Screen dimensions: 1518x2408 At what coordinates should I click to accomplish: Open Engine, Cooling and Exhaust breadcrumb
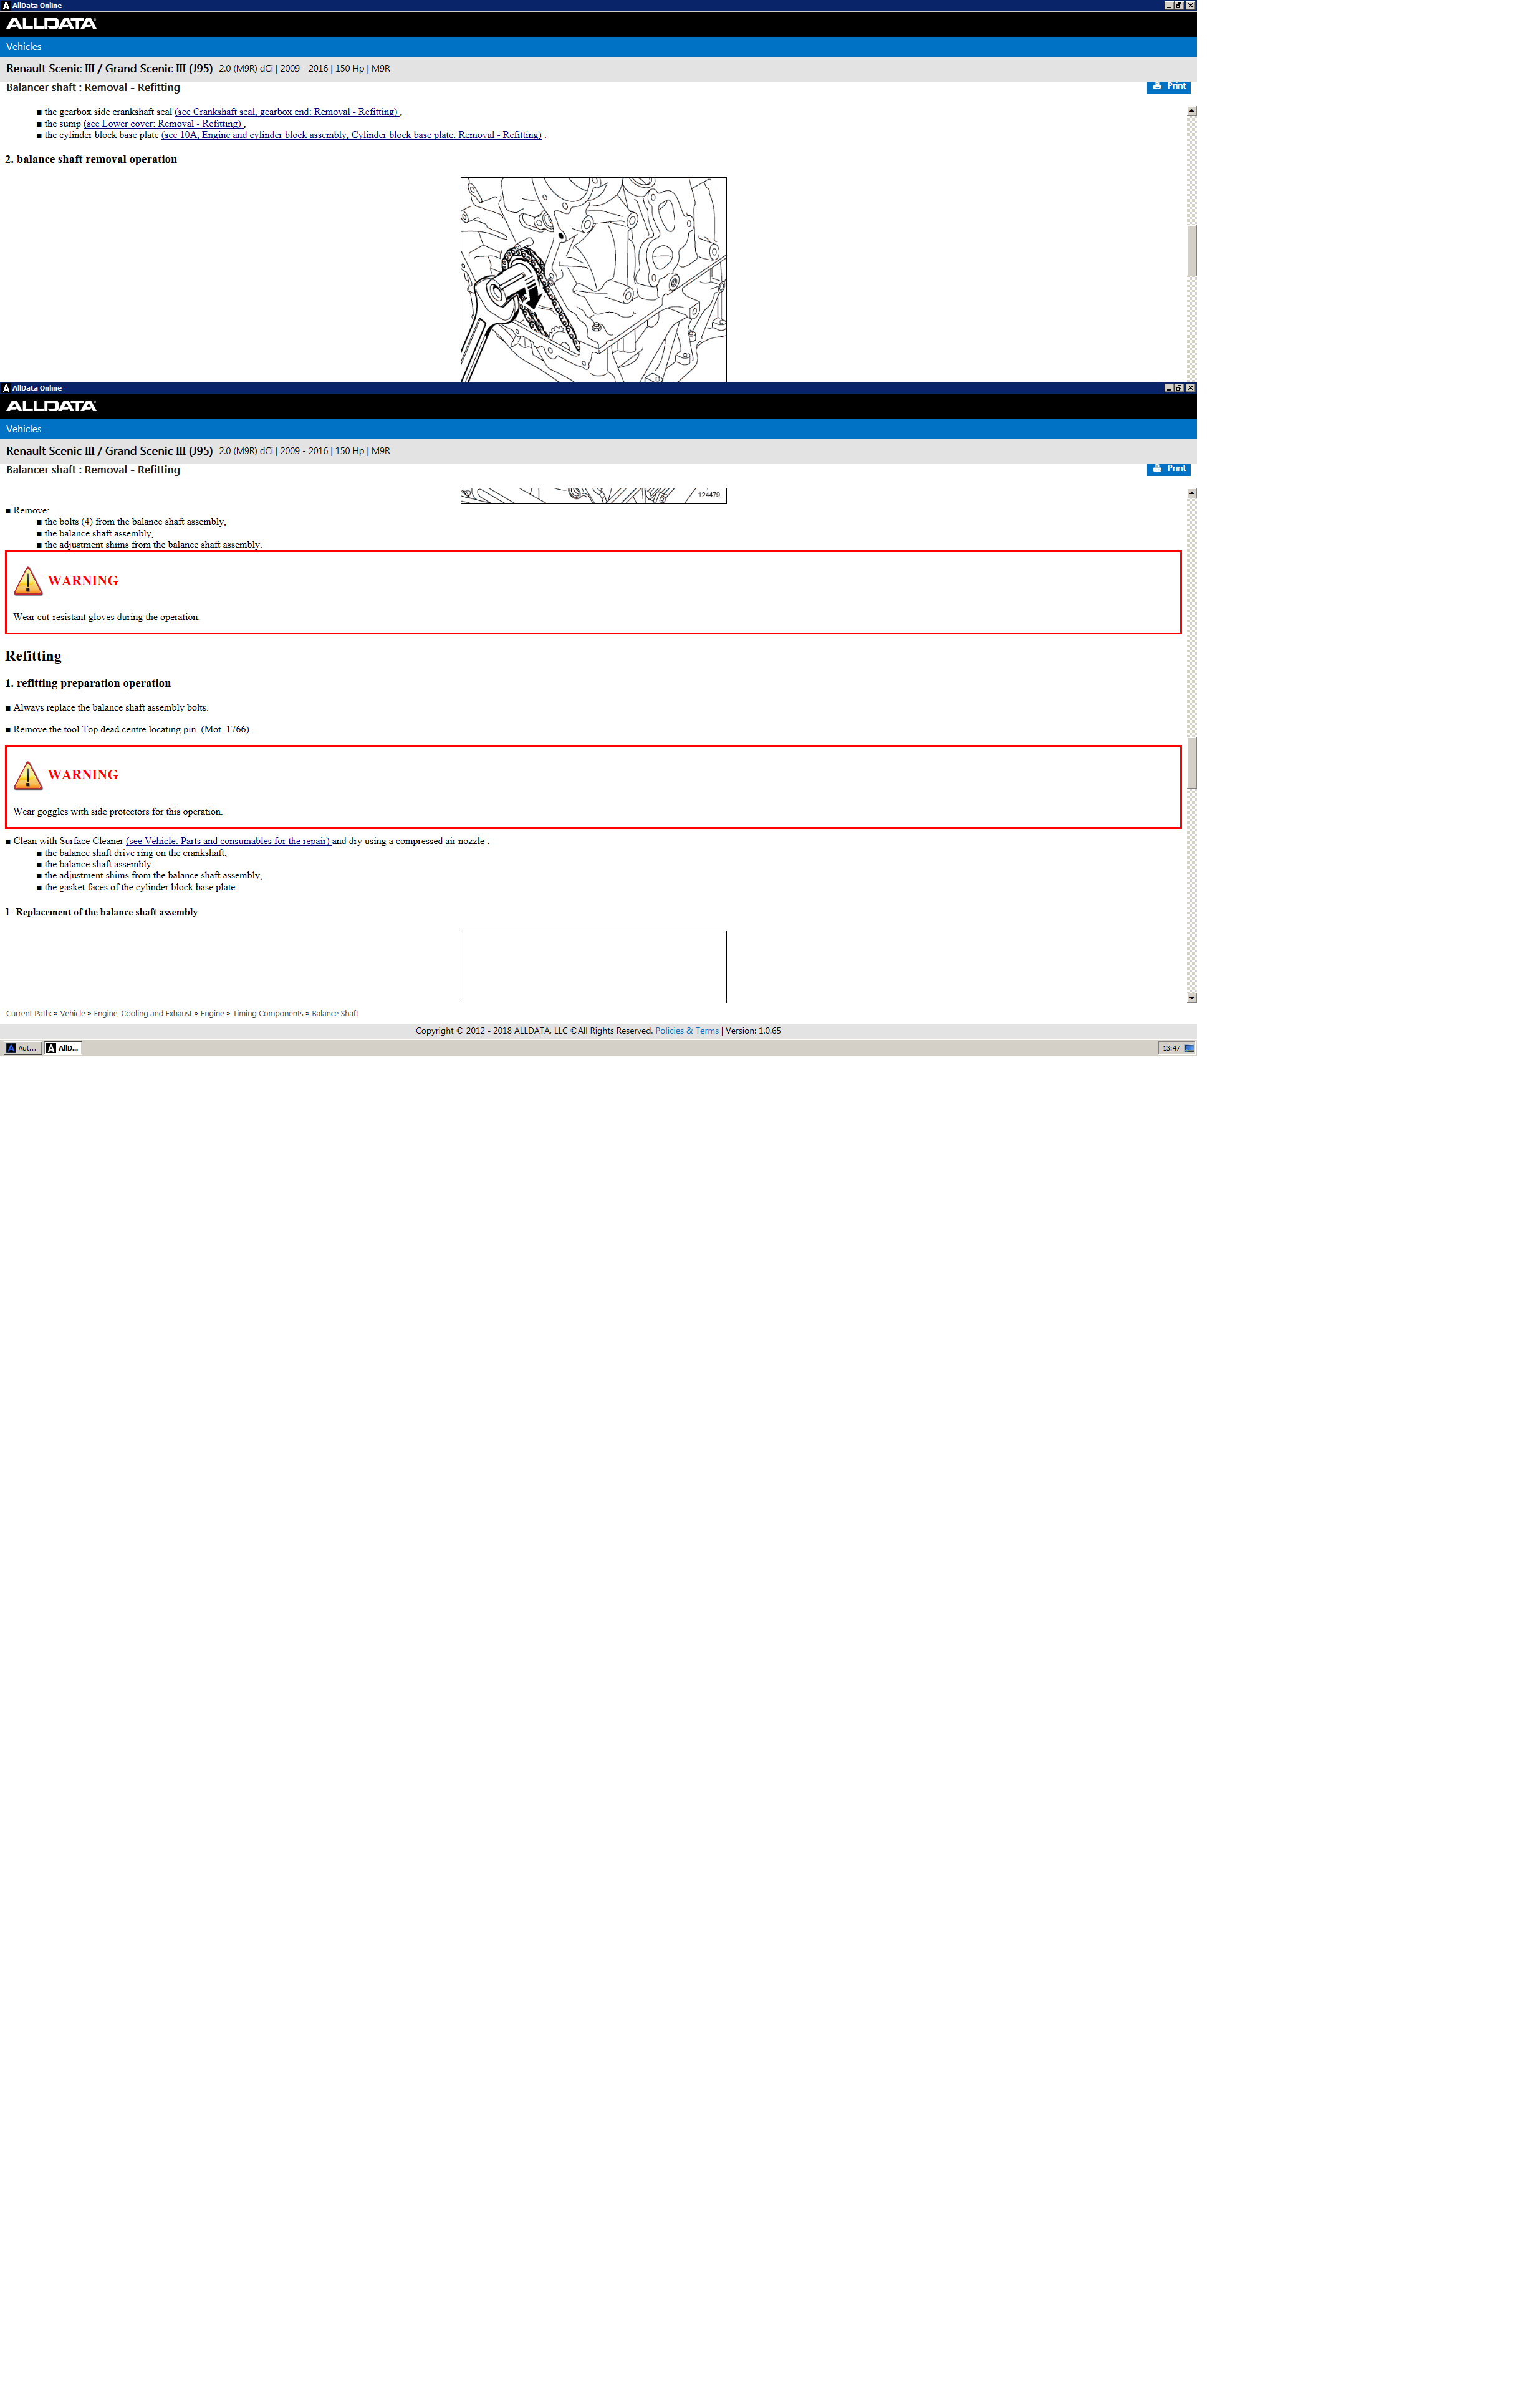[x=143, y=1014]
